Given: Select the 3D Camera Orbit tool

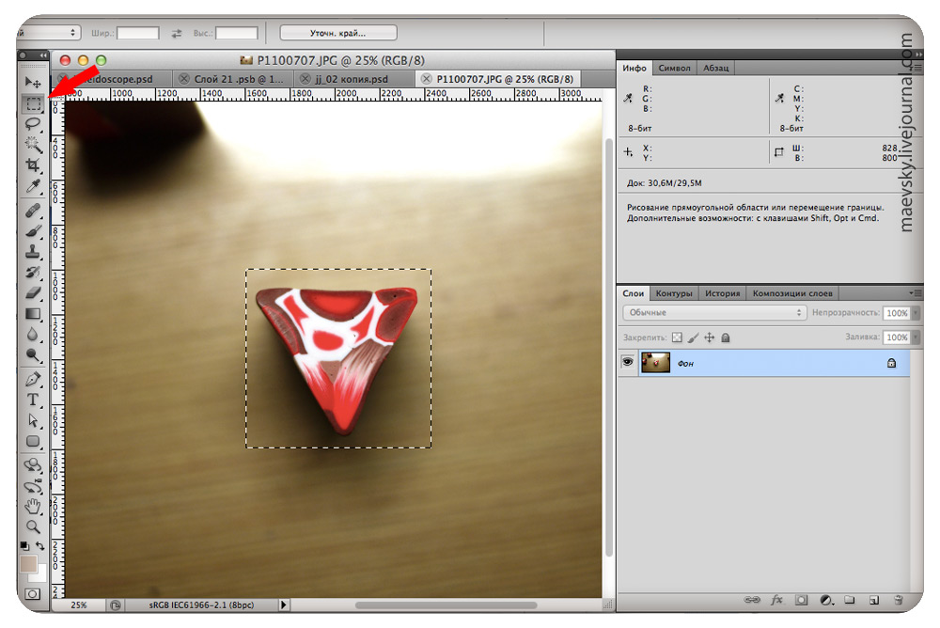Looking at the screenshot, I should [33, 486].
